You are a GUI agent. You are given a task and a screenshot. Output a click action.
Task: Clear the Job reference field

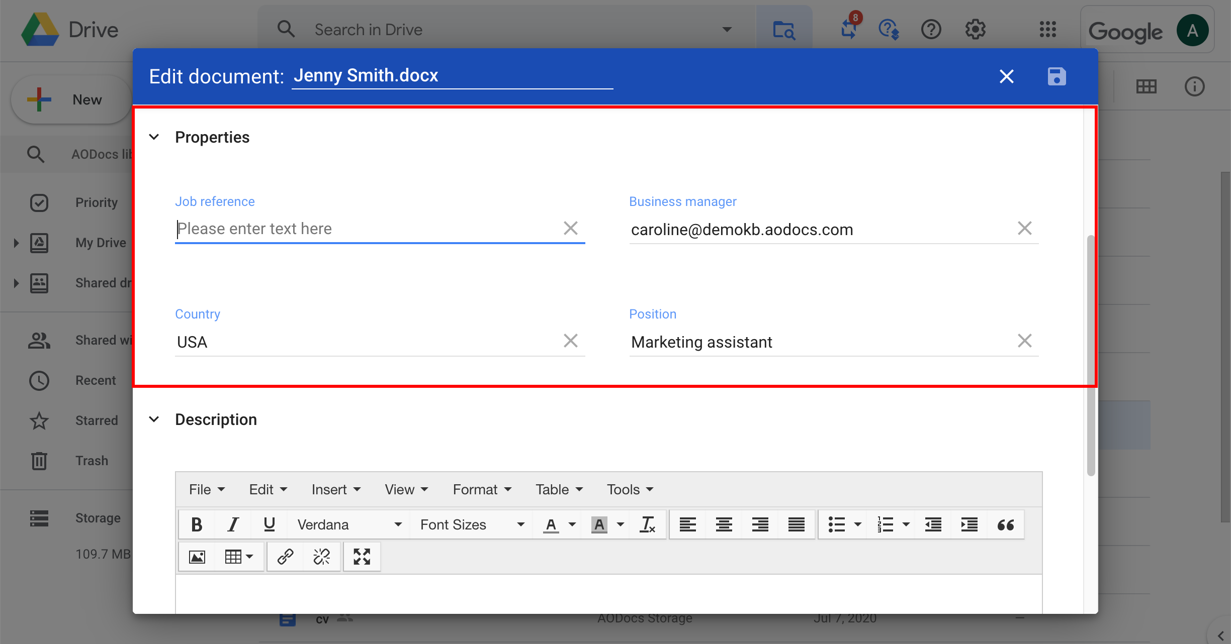pos(570,228)
